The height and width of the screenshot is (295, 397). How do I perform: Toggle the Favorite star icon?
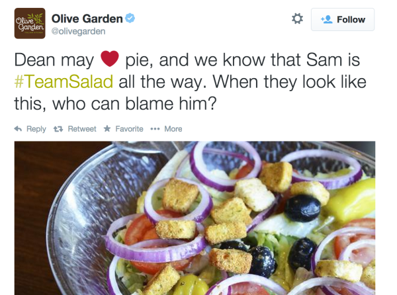click(x=107, y=129)
